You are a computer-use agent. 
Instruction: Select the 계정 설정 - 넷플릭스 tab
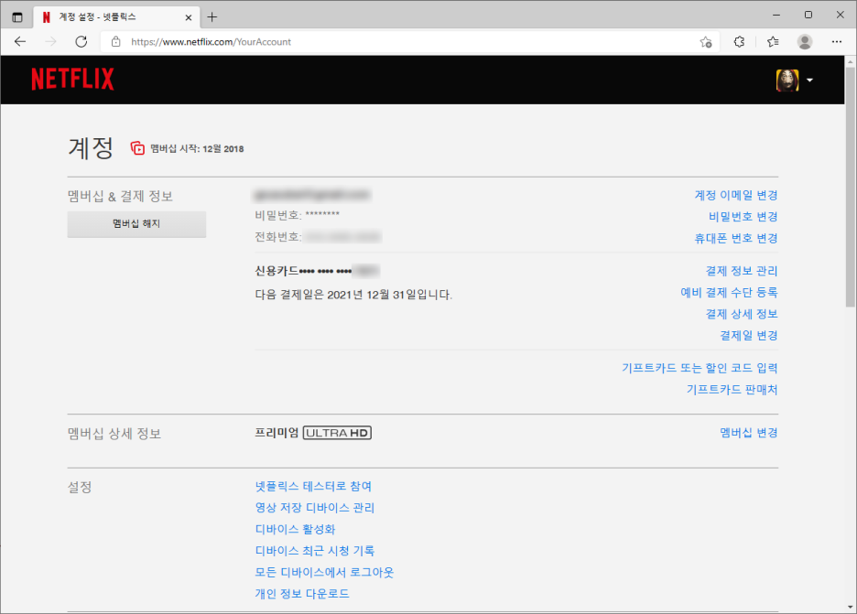pyautogui.click(x=116, y=17)
